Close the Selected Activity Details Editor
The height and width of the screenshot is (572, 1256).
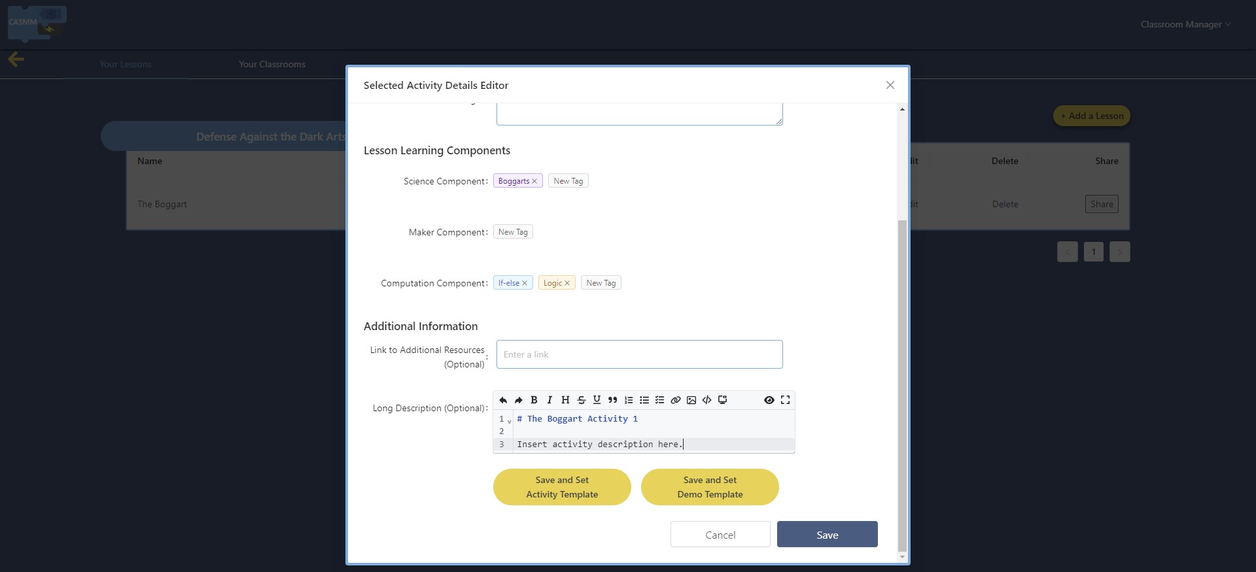tap(890, 85)
